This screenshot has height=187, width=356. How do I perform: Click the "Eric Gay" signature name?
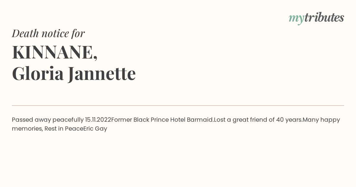click(95, 129)
